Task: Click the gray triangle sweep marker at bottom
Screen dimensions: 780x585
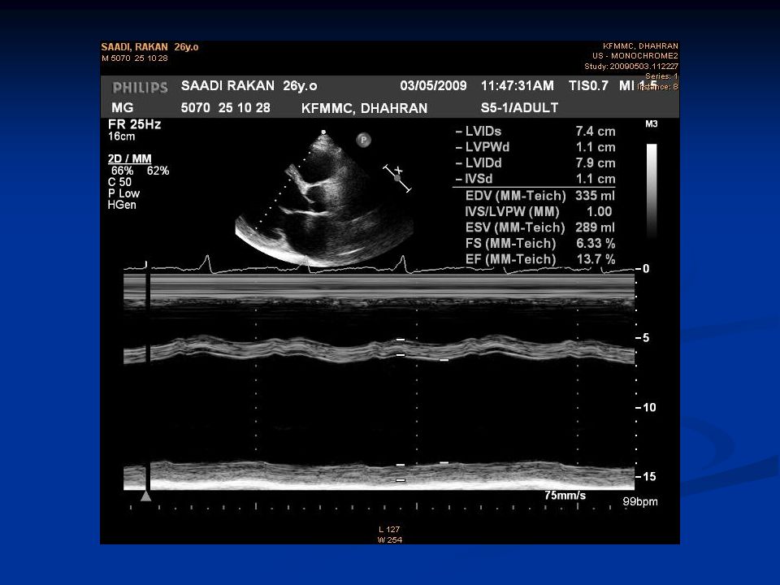Action: 145,496
